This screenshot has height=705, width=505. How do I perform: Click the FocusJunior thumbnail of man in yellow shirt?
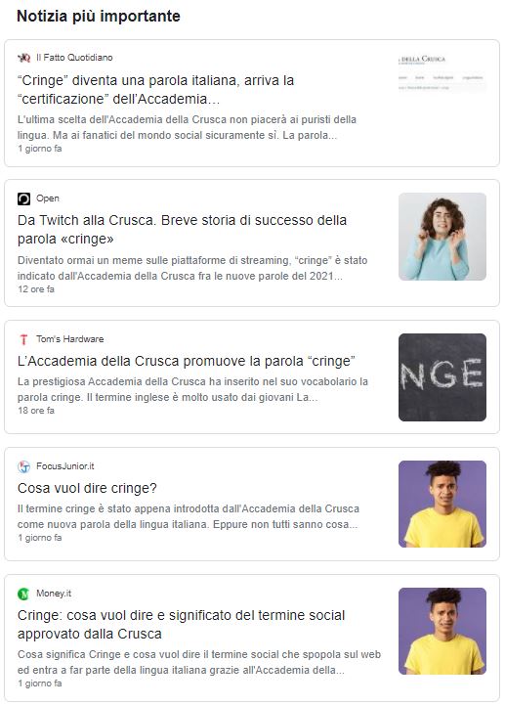click(x=442, y=504)
